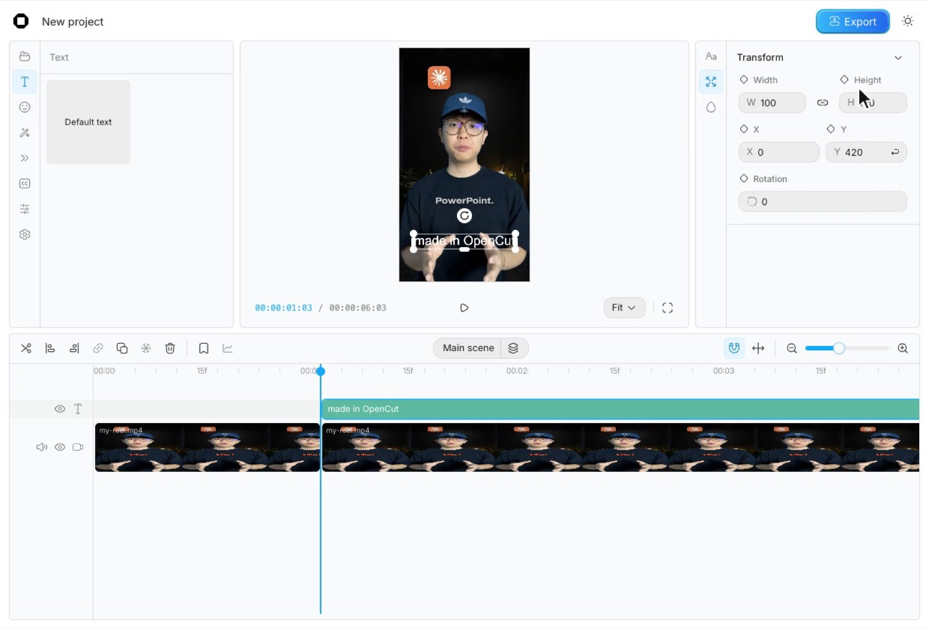
Task: Toggle light theme sun icon
Action: 908,21
